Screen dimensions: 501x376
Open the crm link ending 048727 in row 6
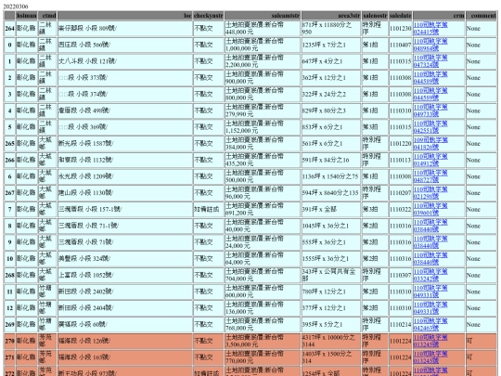click(x=430, y=176)
